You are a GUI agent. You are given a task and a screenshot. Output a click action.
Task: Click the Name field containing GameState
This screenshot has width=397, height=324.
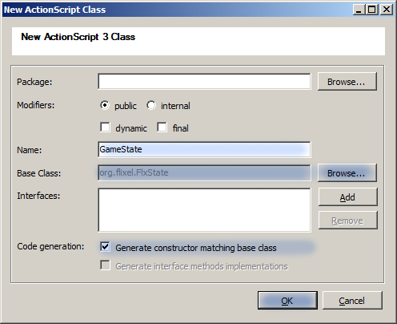pos(204,149)
